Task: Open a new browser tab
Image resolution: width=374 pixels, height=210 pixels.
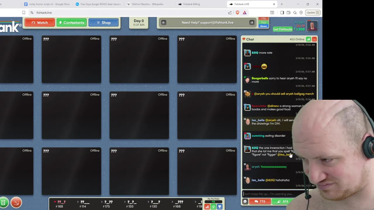Action: click(282, 4)
